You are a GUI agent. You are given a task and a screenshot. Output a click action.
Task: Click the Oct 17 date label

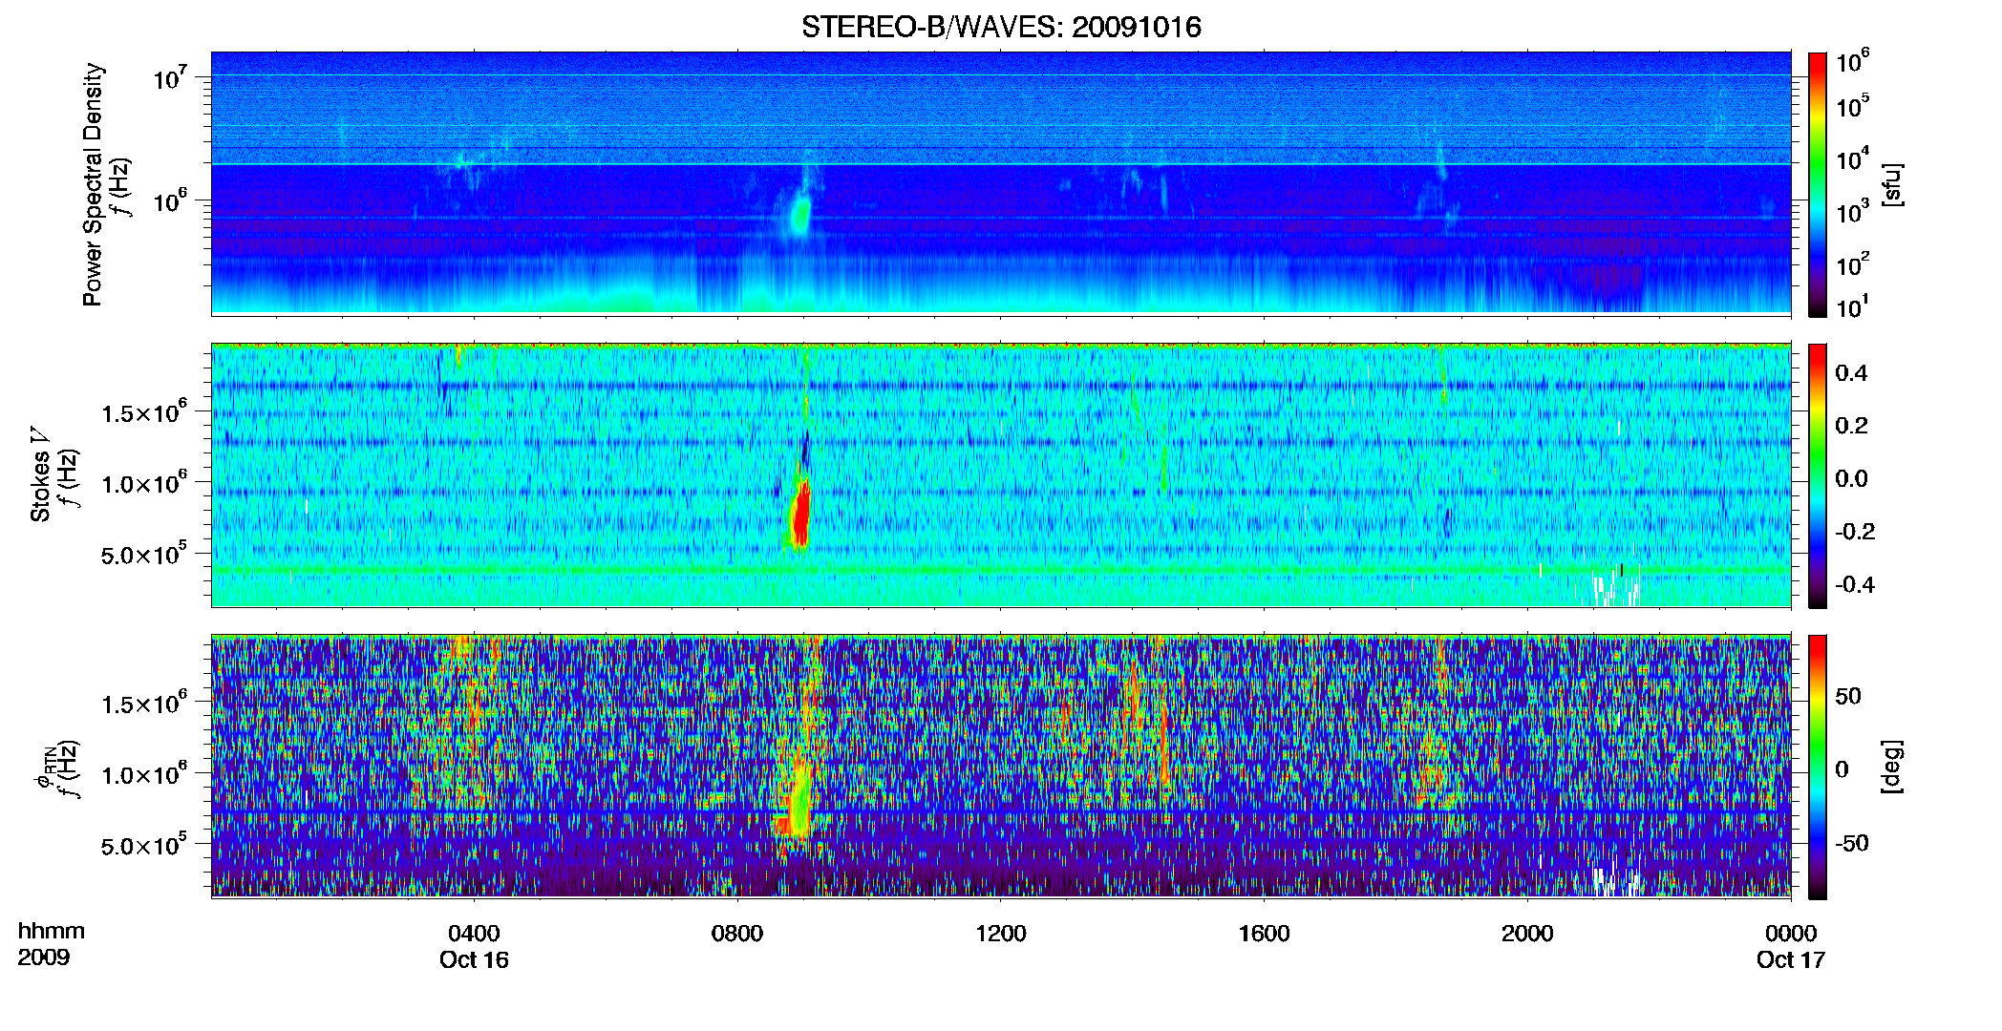(1791, 959)
